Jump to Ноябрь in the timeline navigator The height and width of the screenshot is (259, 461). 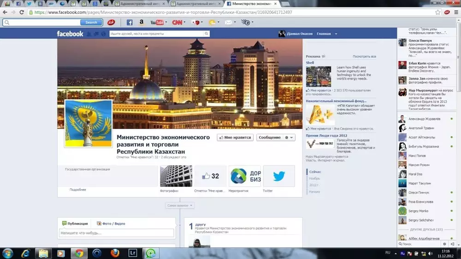coord(314,178)
